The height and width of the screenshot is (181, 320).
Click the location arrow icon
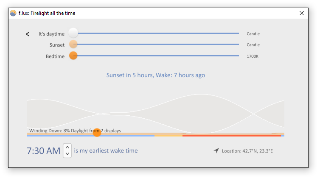click(x=216, y=150)
